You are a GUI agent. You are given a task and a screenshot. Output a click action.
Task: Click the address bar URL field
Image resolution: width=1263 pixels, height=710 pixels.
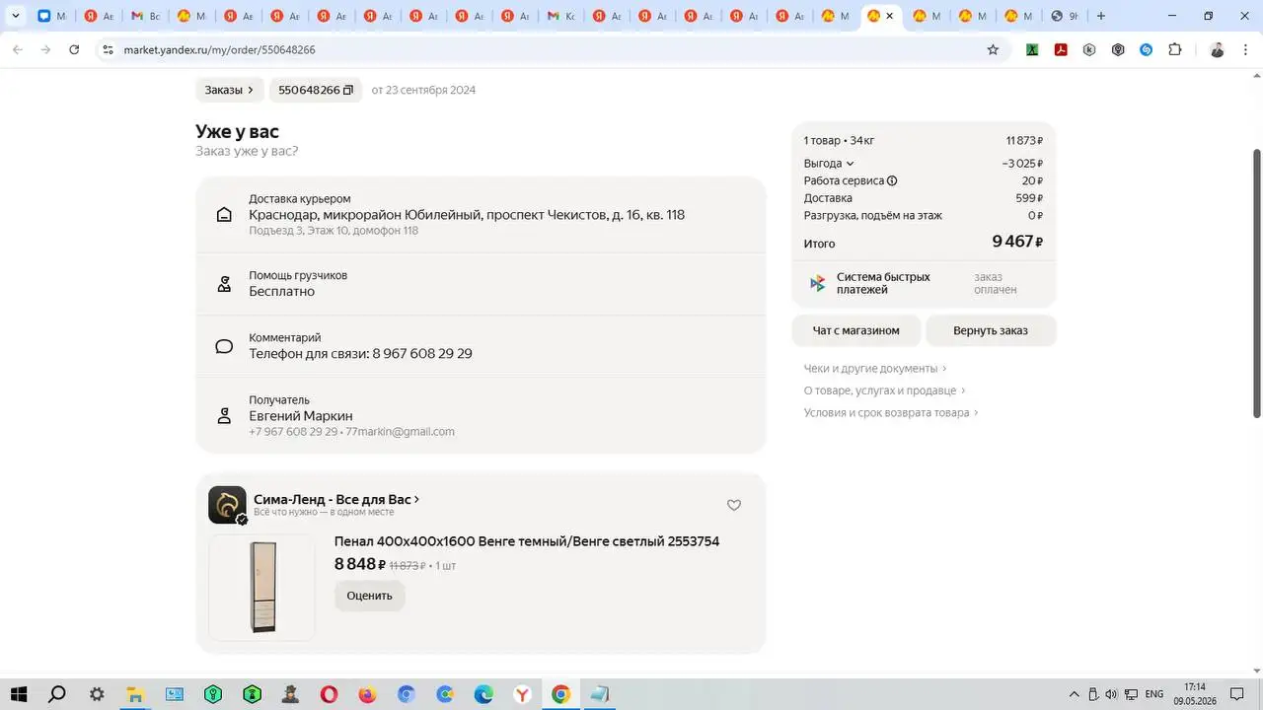tap(548, 49)
